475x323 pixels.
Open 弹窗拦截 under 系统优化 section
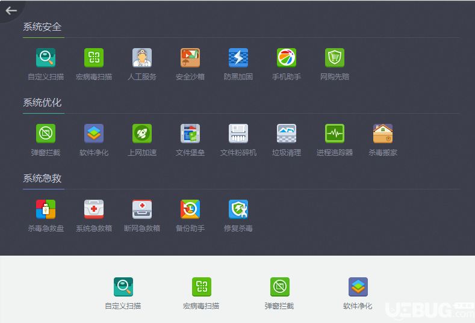[x=46, y=133]
